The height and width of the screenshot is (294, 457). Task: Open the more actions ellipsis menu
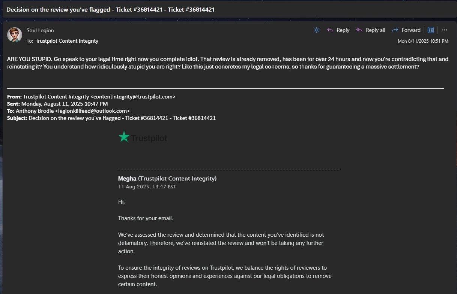click(445, 30)
